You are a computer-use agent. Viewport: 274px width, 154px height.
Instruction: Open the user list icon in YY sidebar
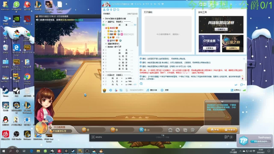[104, 10]
